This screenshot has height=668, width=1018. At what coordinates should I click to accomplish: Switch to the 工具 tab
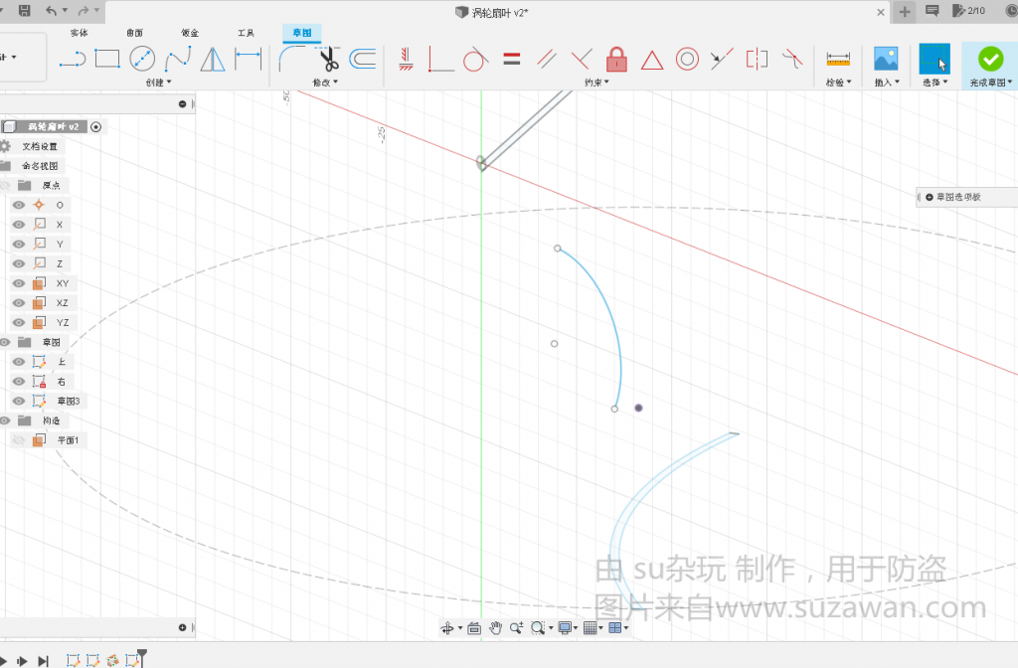coord(246,33)
